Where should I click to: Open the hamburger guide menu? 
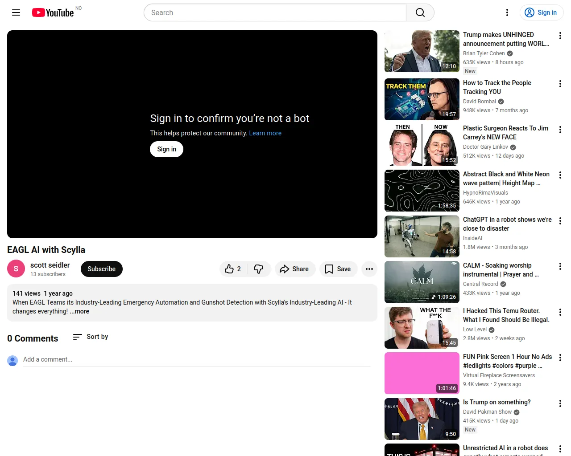(x=16, y=12)
